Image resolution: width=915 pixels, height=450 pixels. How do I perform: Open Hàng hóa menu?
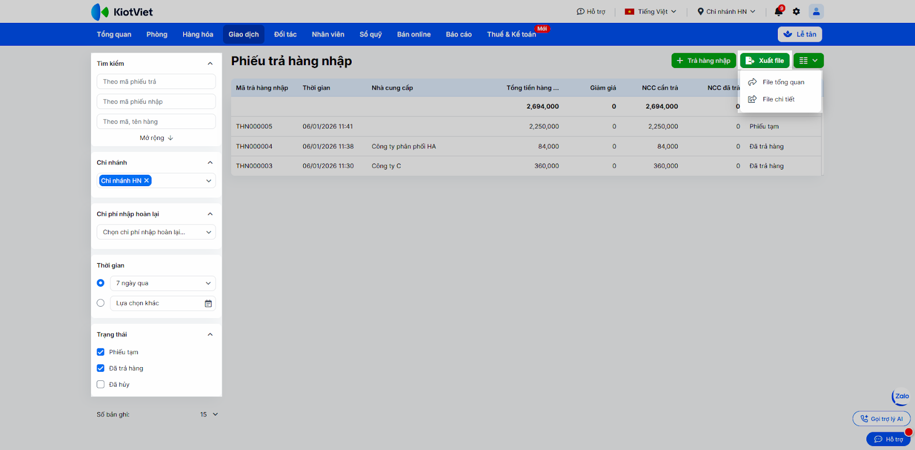[198, 34]
